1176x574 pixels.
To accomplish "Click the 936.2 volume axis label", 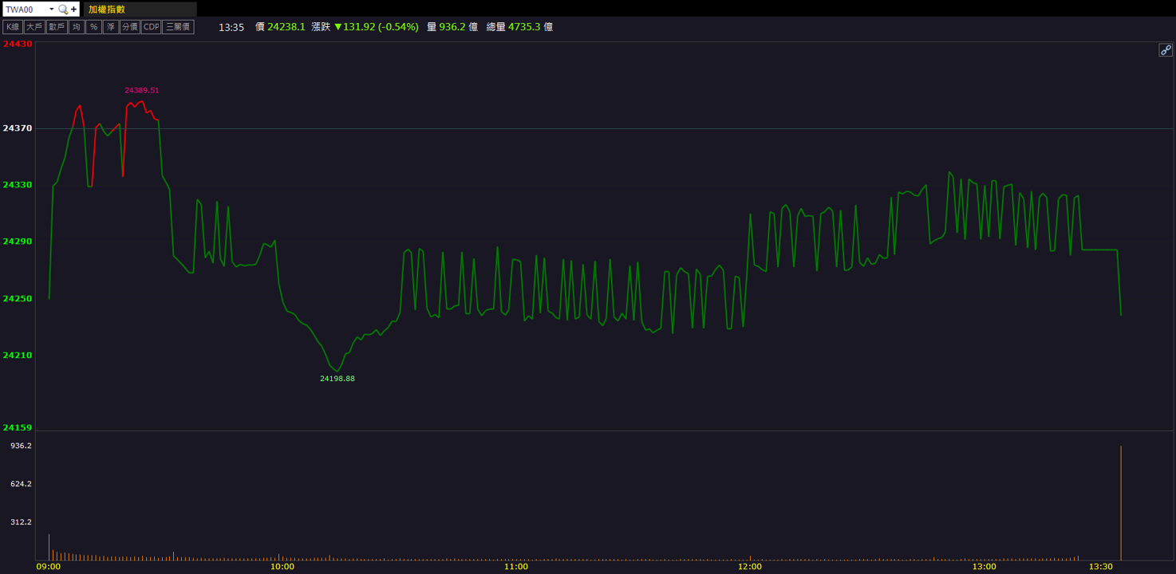I will 21,446.
